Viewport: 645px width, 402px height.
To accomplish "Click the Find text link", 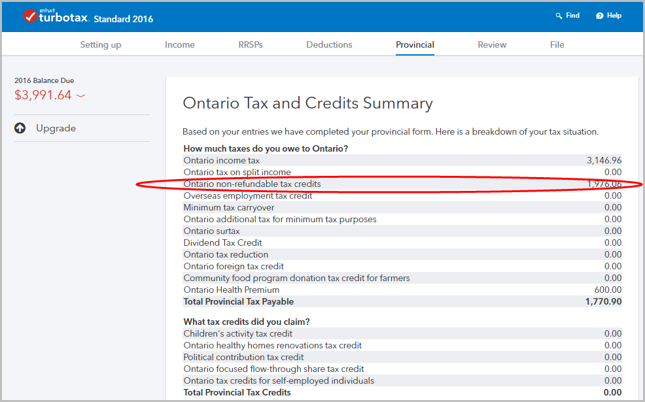I will coord(572,16).
